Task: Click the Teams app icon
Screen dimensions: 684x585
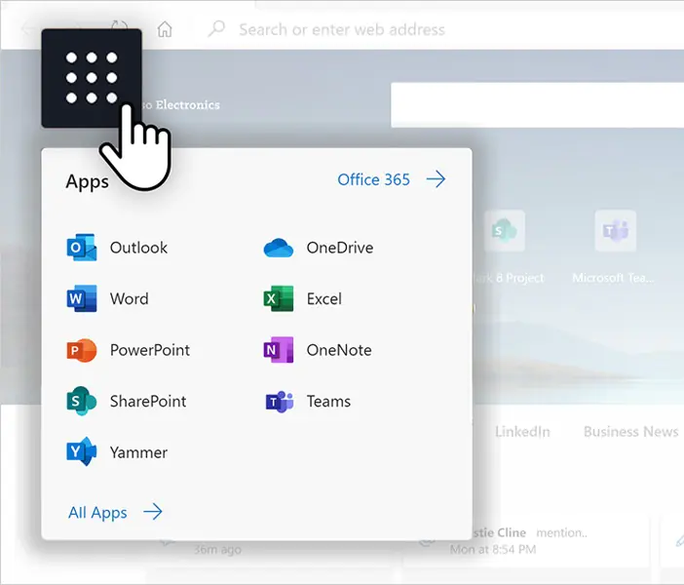Action: (x=280, y=401)
